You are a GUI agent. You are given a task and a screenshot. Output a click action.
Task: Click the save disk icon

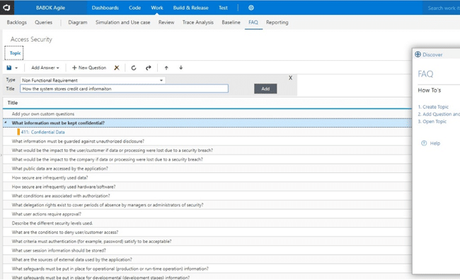pos(9,68)
